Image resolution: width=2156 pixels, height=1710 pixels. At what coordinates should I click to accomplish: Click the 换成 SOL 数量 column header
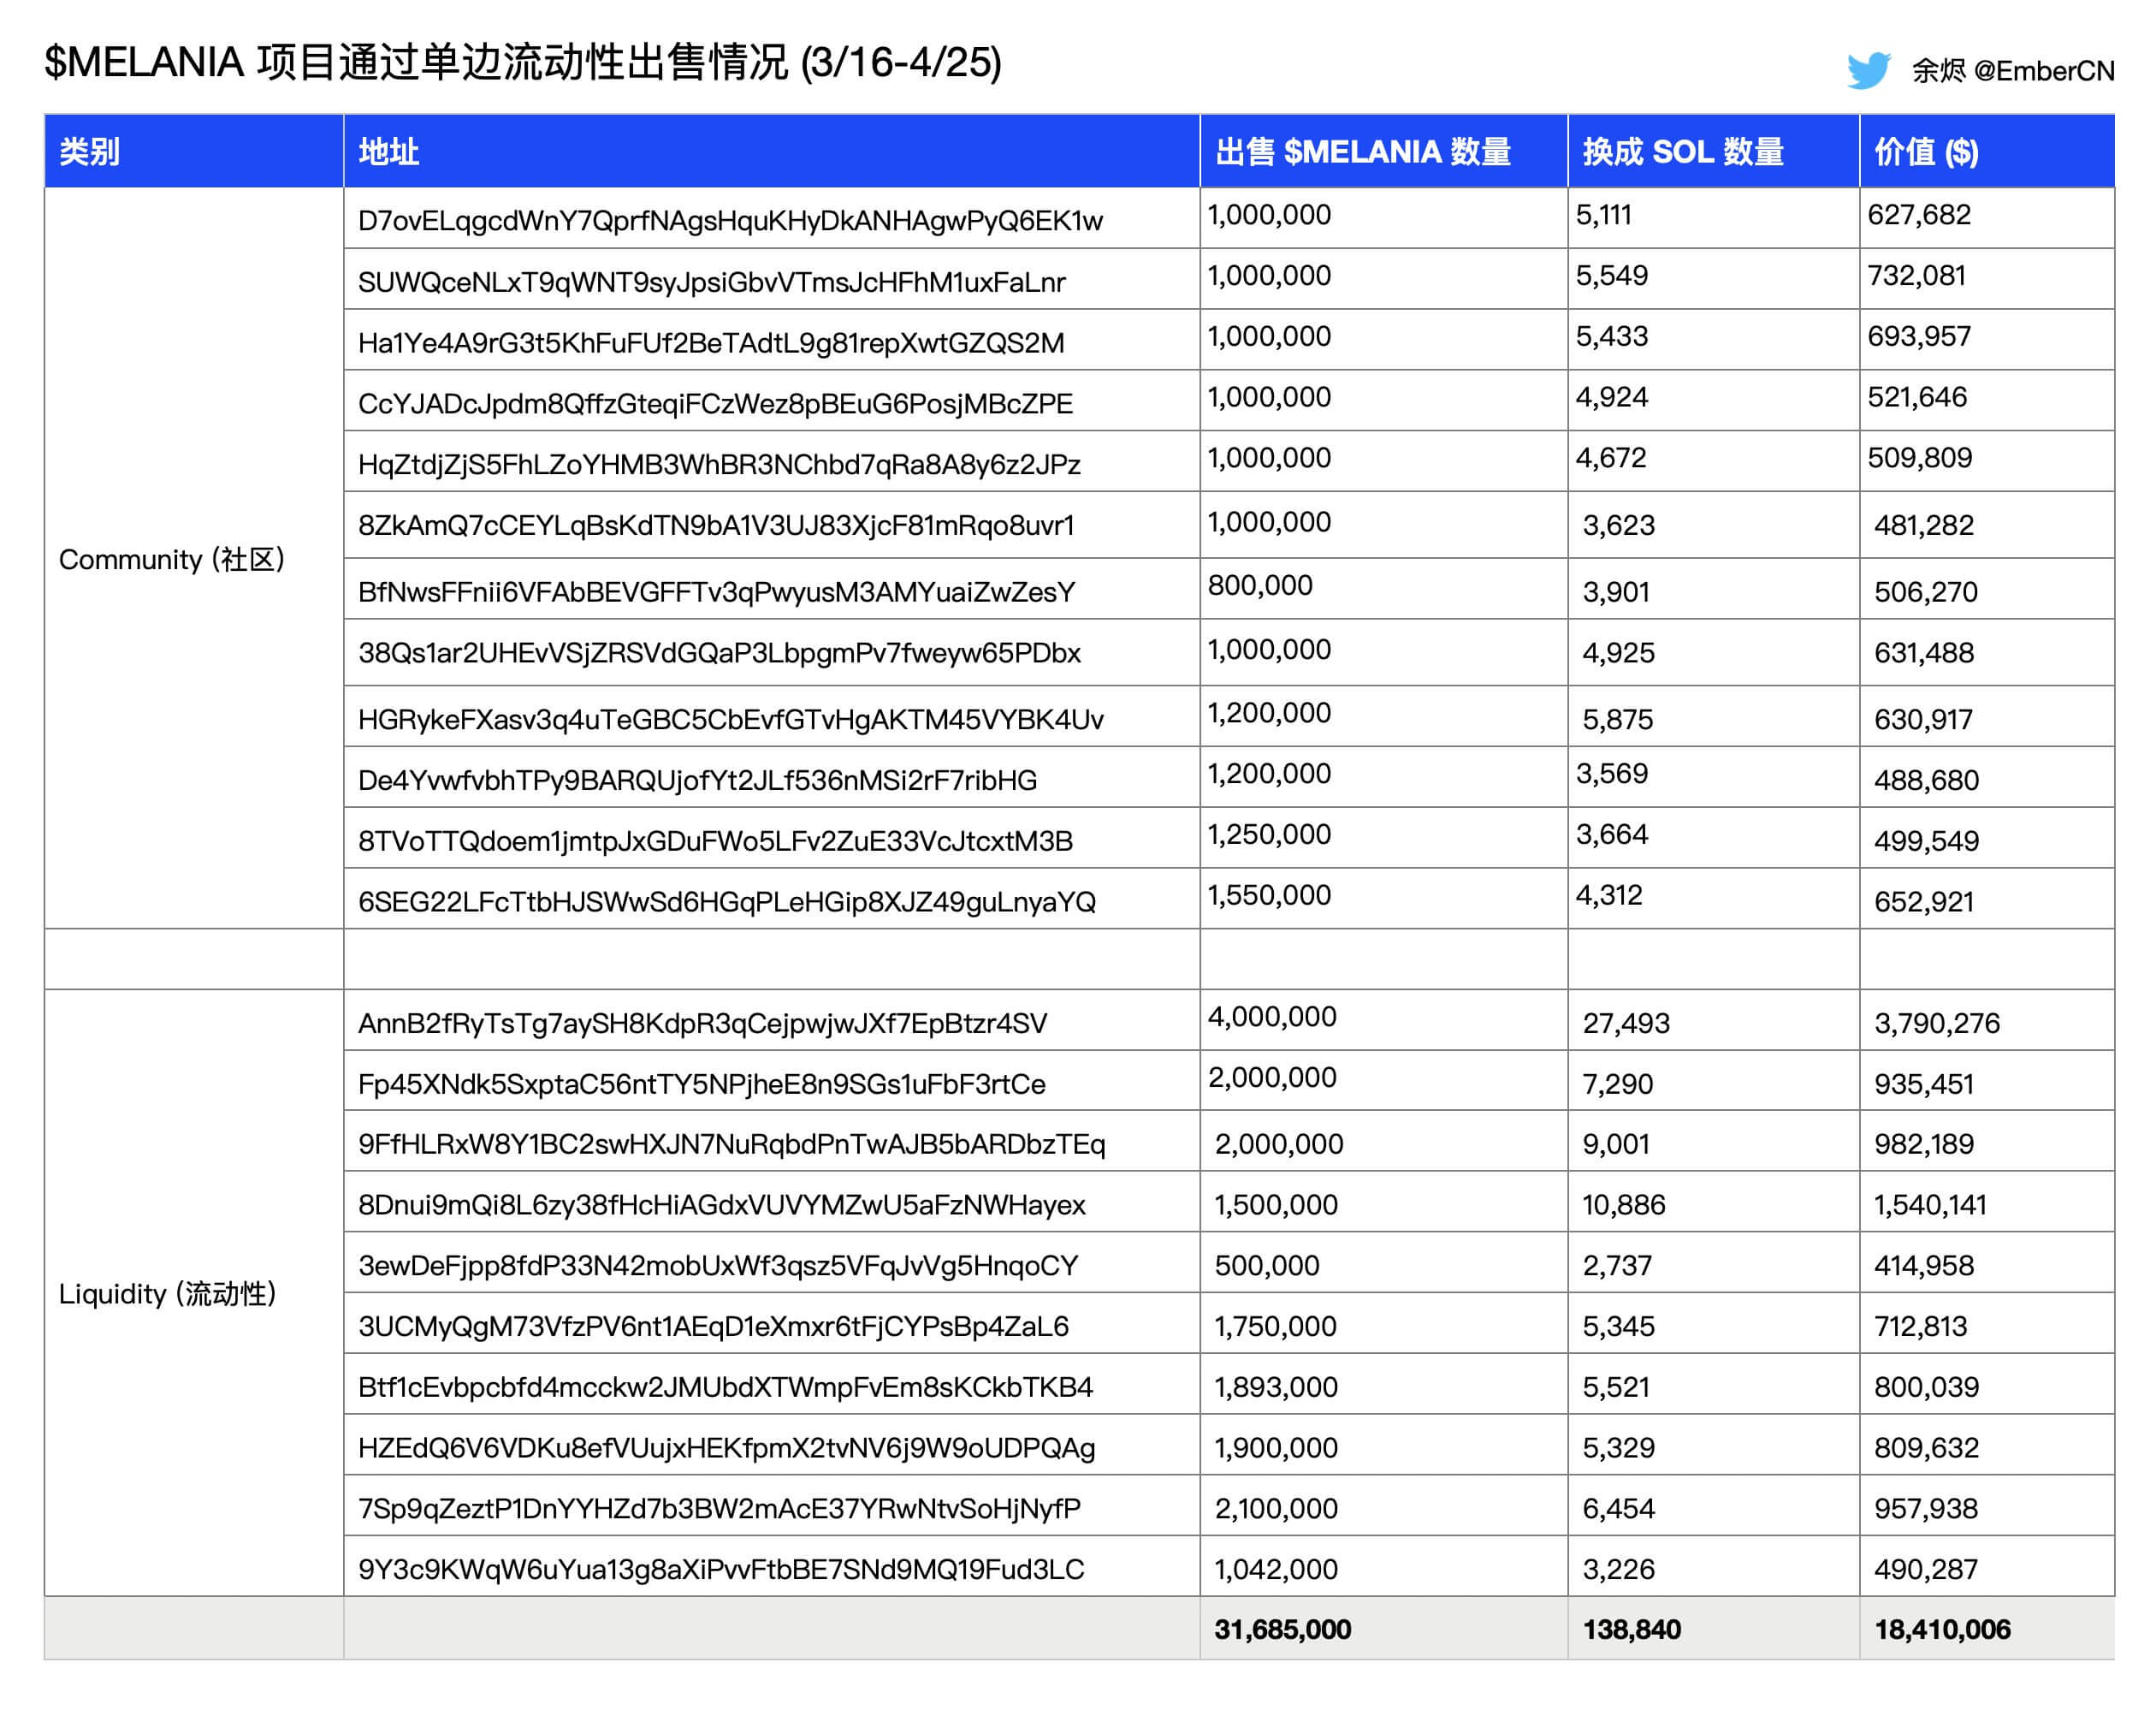coord(1683,152)
